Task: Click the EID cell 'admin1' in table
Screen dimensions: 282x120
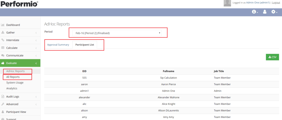Action: tap(84, 91)
